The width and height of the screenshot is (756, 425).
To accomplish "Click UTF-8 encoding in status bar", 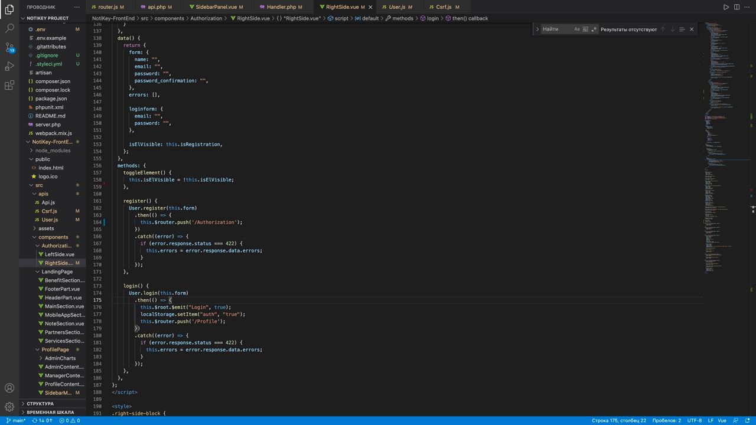I will [694, 421].
